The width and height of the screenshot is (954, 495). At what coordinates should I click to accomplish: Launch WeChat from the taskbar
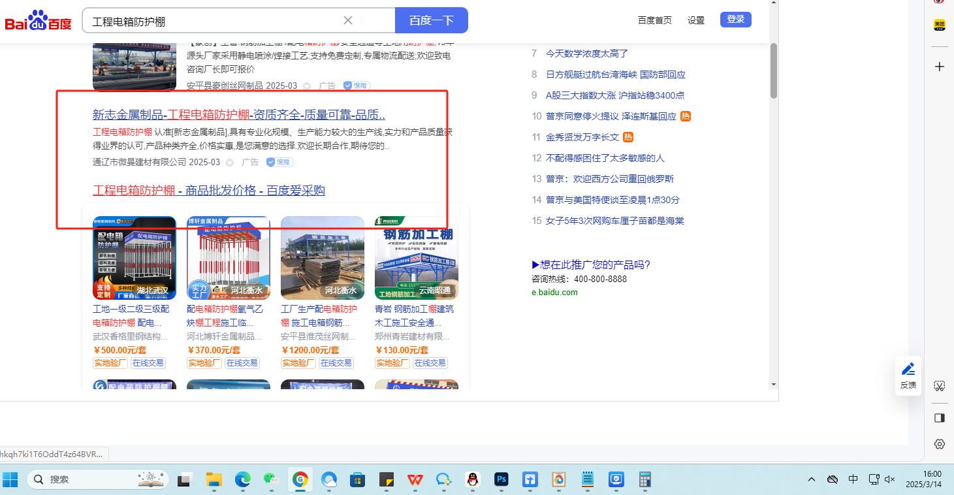point(271,480)
